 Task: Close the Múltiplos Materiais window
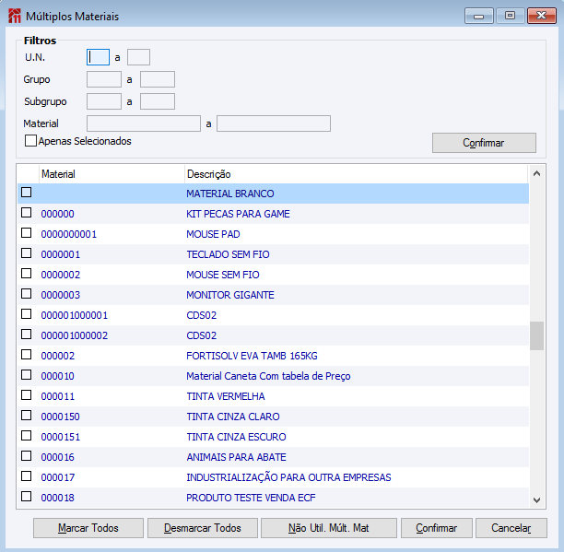coord(541,16)
